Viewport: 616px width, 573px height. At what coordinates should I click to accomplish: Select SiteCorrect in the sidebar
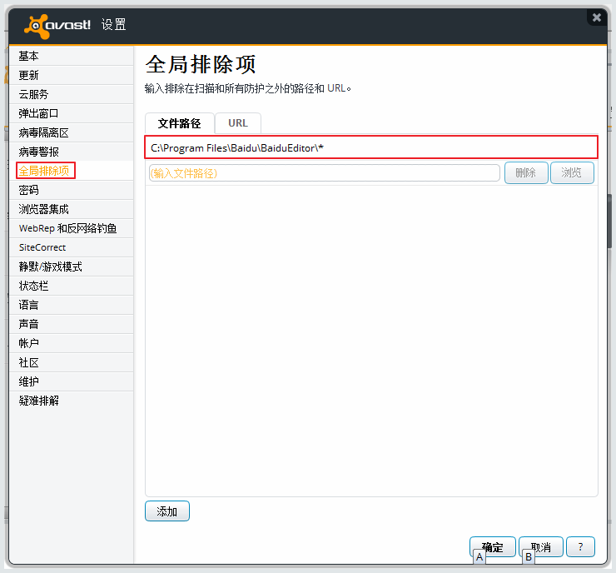(x=71, y=247)
